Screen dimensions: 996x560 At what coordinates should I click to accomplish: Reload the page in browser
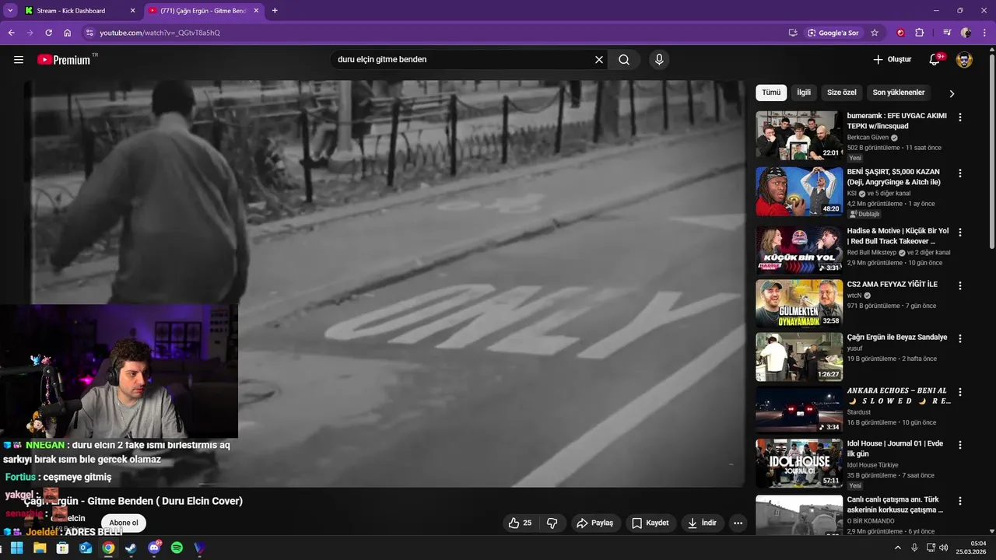click(x=48, y=33)
